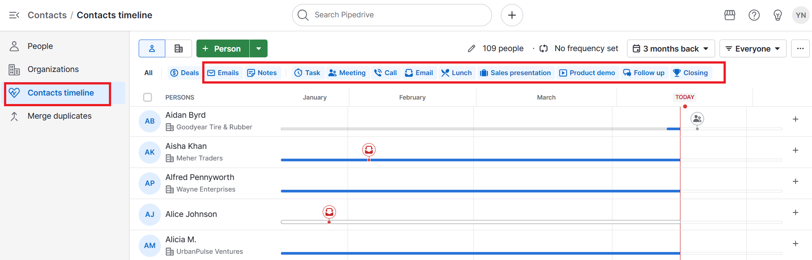812x260 pixels.
Task: Open the Help question mark icon
Action: pos(754,15)
